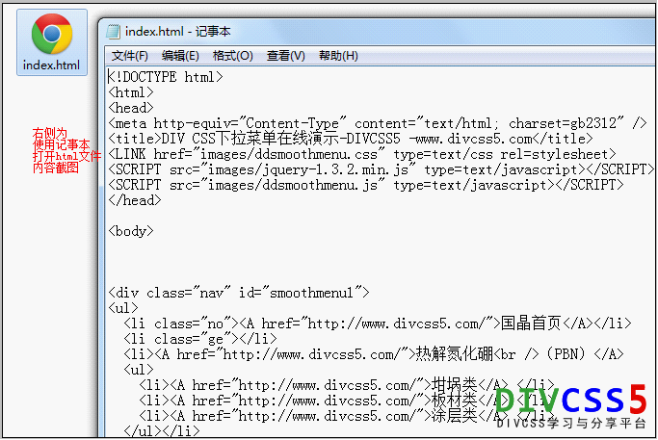Image resolution: width=658 pixels, height=440 pixels.
Task: Click the LINK href ddsmoothmenu.css line
Action: tap(361, 154)
